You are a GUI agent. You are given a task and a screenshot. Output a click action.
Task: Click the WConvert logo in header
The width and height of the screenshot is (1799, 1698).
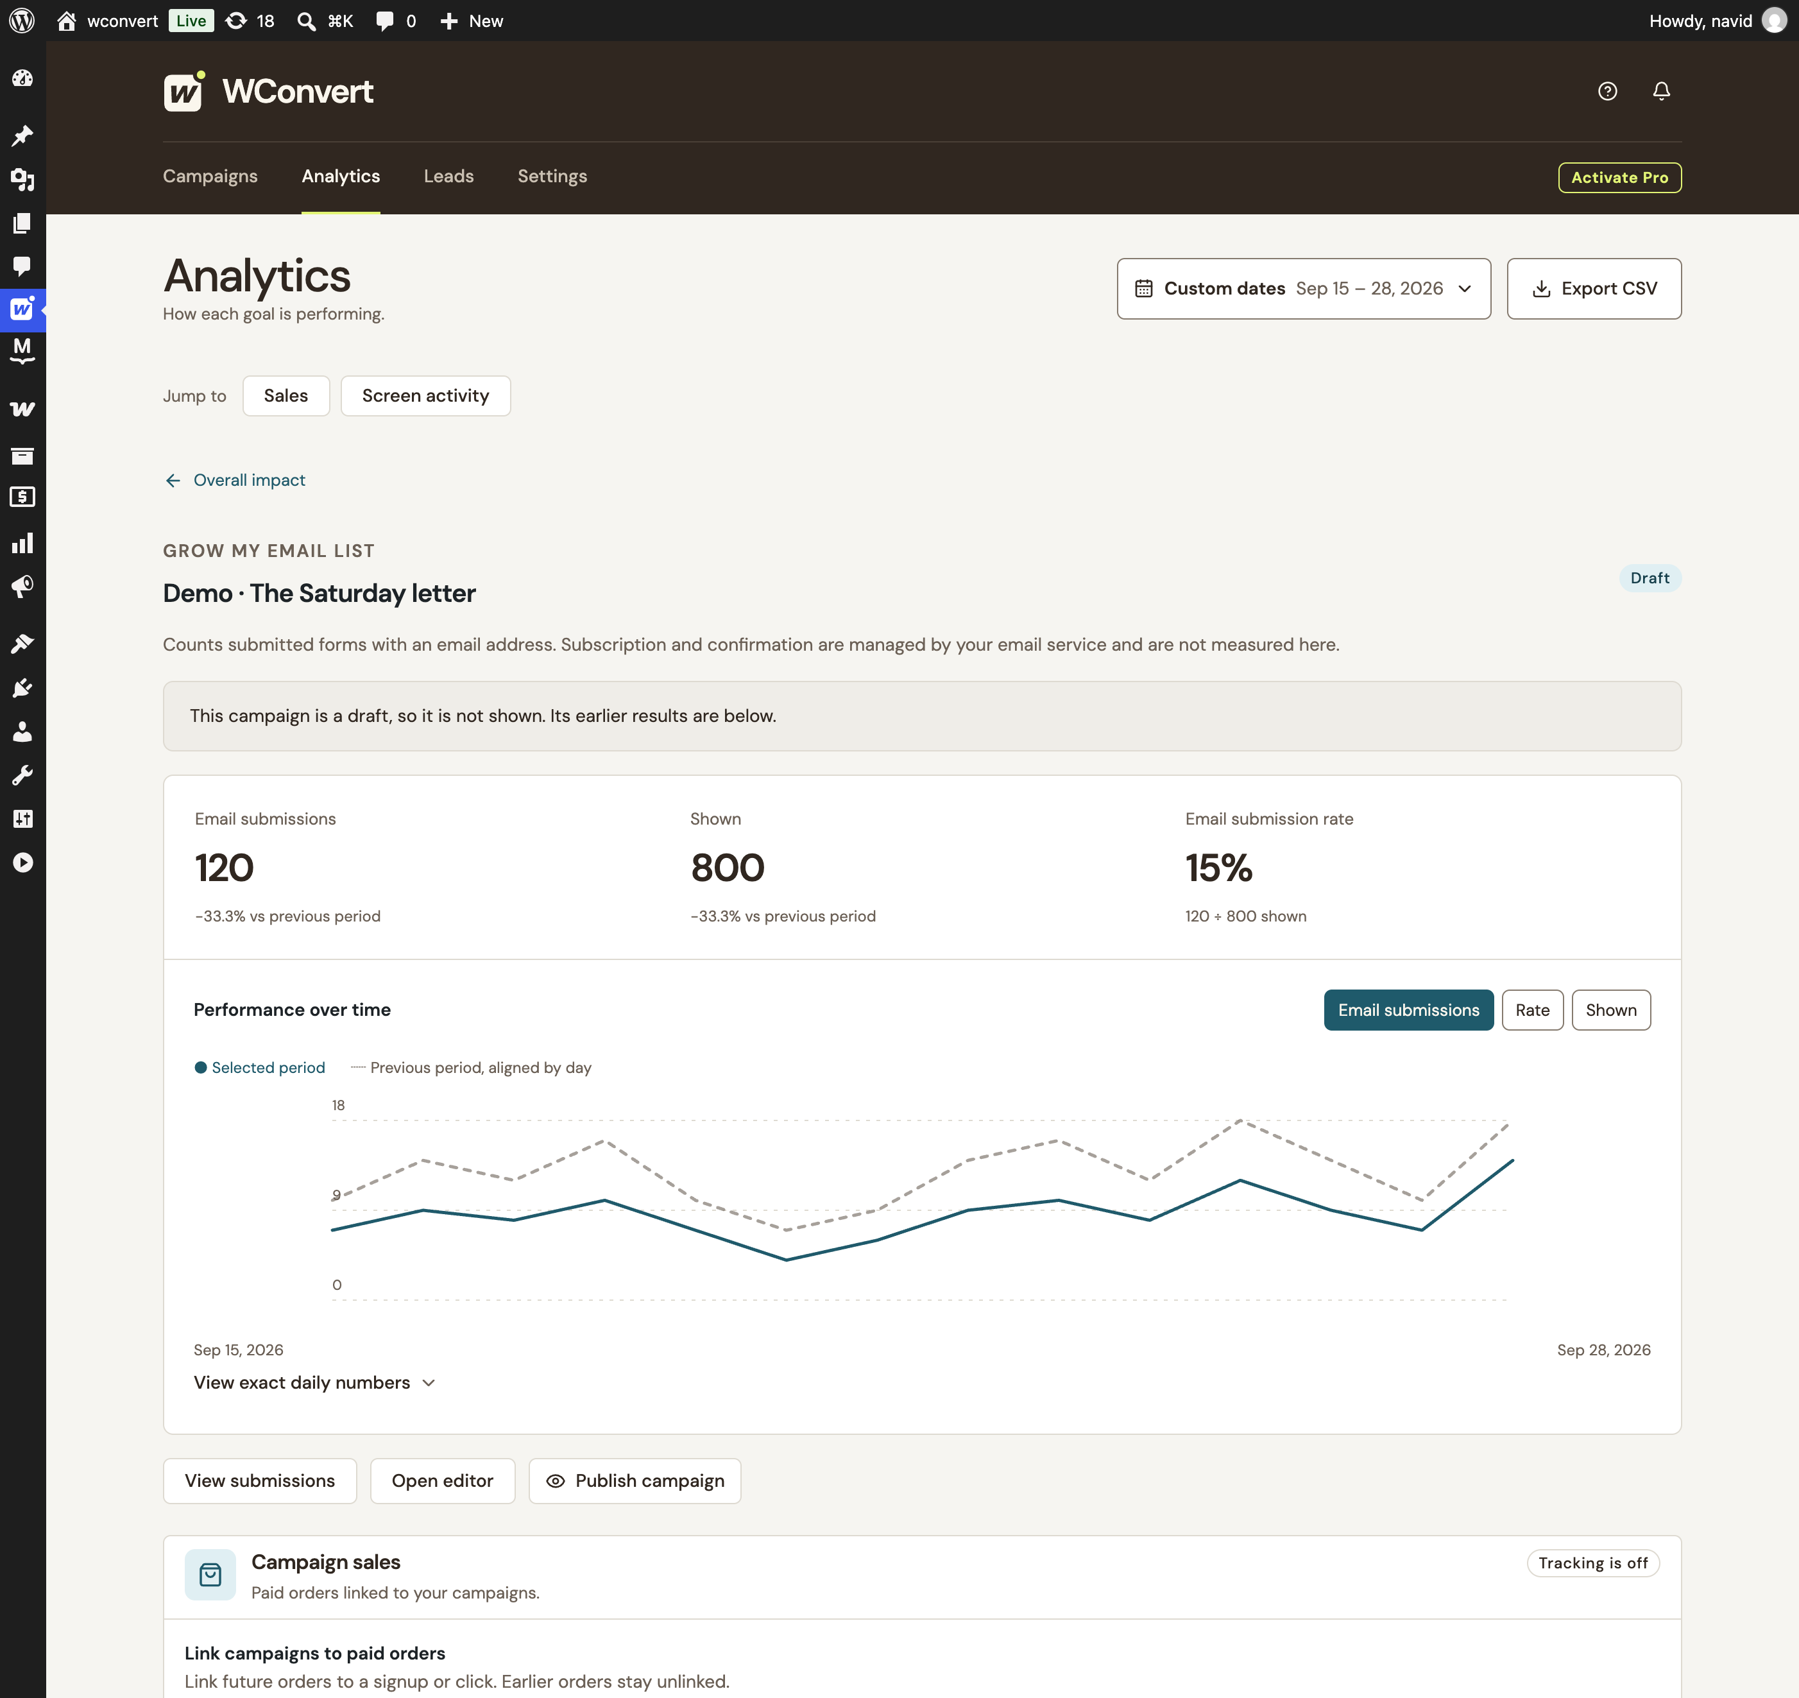coord(268,91)
